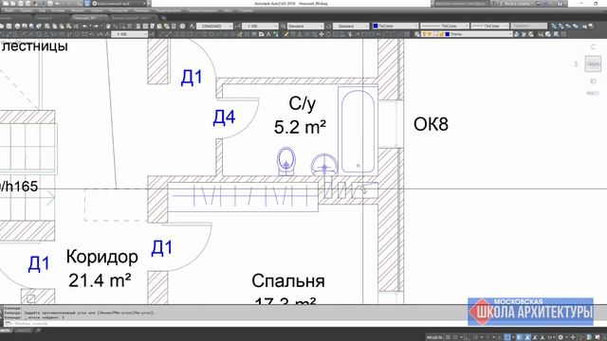
Task: Toggle МОДЕЛЬ space button in status bar
Action: [x=434, y=337]
